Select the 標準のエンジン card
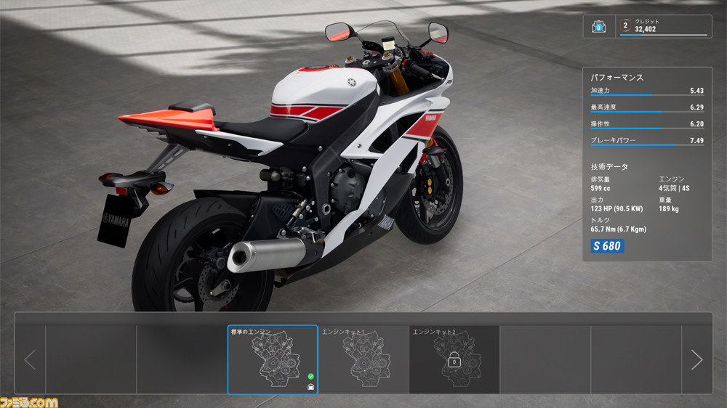This screenshot has height=408, width=727. [273, 360]
